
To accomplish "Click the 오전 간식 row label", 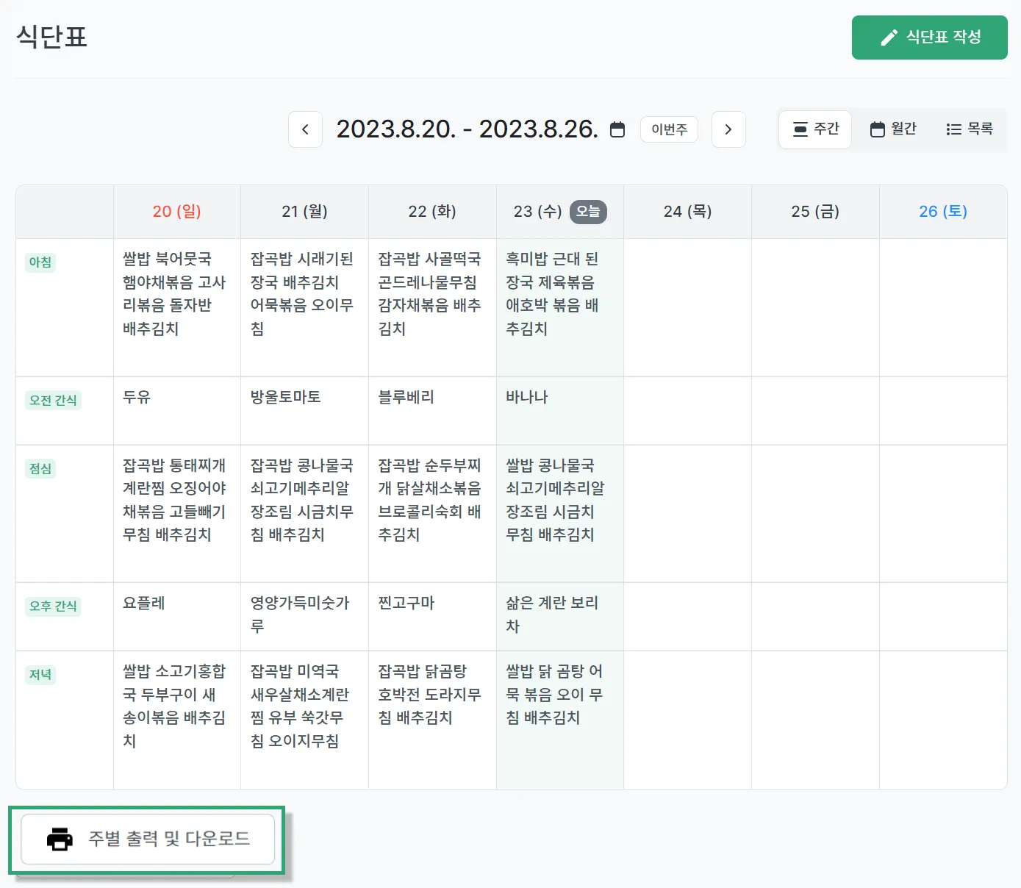I will coord(53,401).
